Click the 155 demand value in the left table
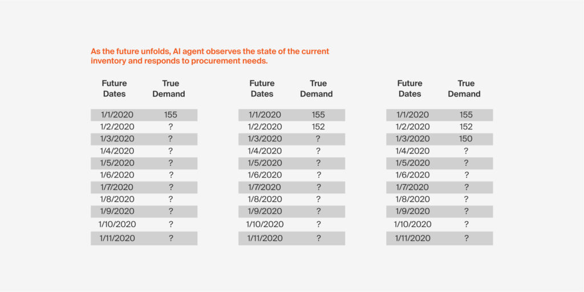The image size is (584, 292). 171,115
